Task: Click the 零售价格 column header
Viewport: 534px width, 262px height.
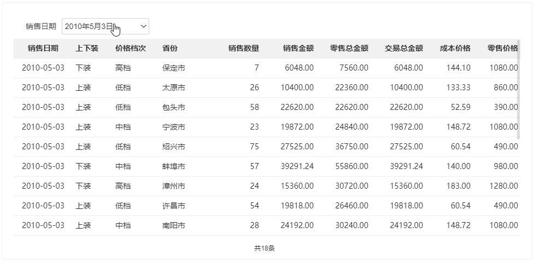Action: pos(503,48)
